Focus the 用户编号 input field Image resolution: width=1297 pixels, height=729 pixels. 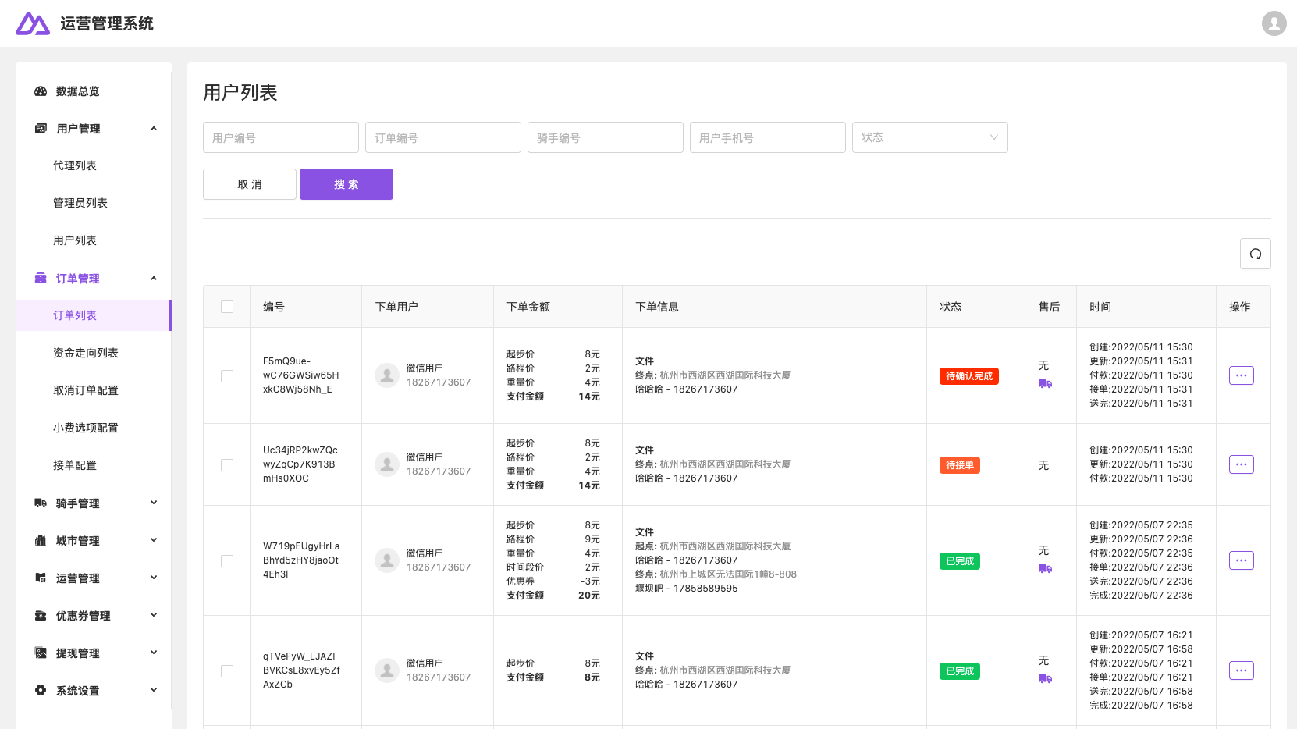click(281, 137)
